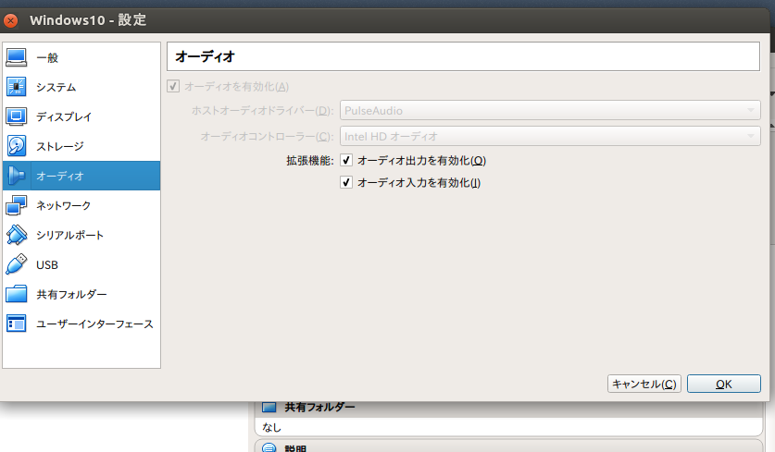Click the 拡張機能: label
775x452 pixels.
(x=310, y=160)
